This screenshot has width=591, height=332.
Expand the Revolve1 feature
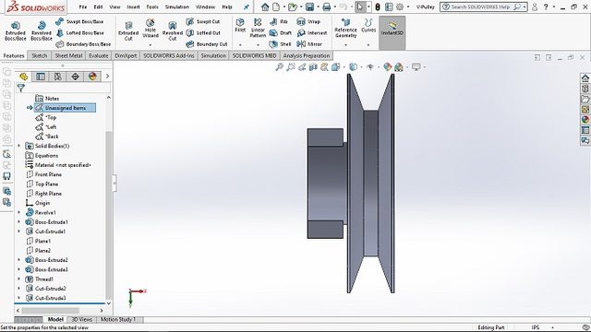(x=19, y=212)
